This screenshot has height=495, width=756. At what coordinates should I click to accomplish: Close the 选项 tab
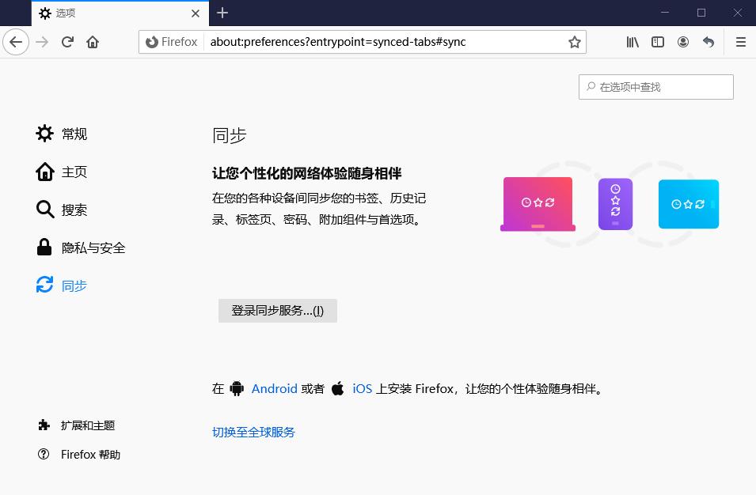pos(196,13)
